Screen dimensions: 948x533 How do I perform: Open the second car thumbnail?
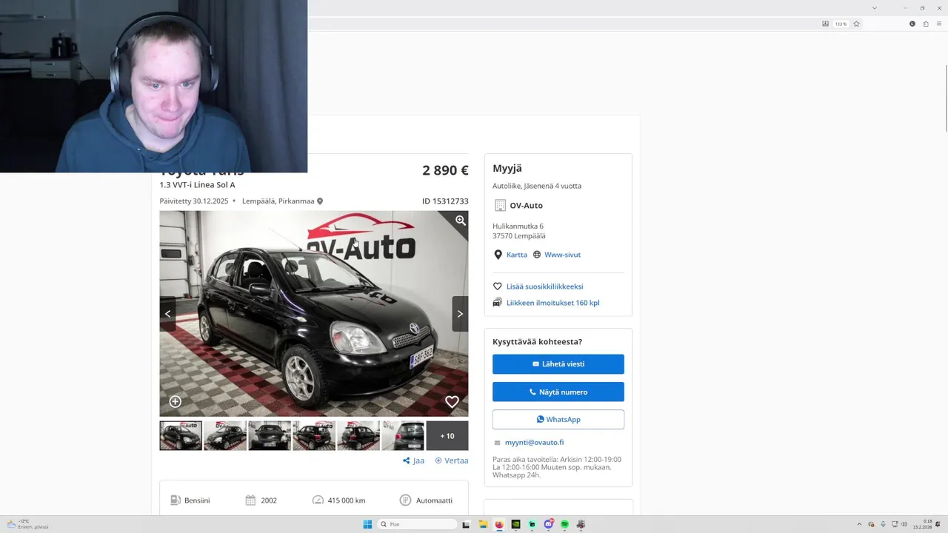pos(225,436)
